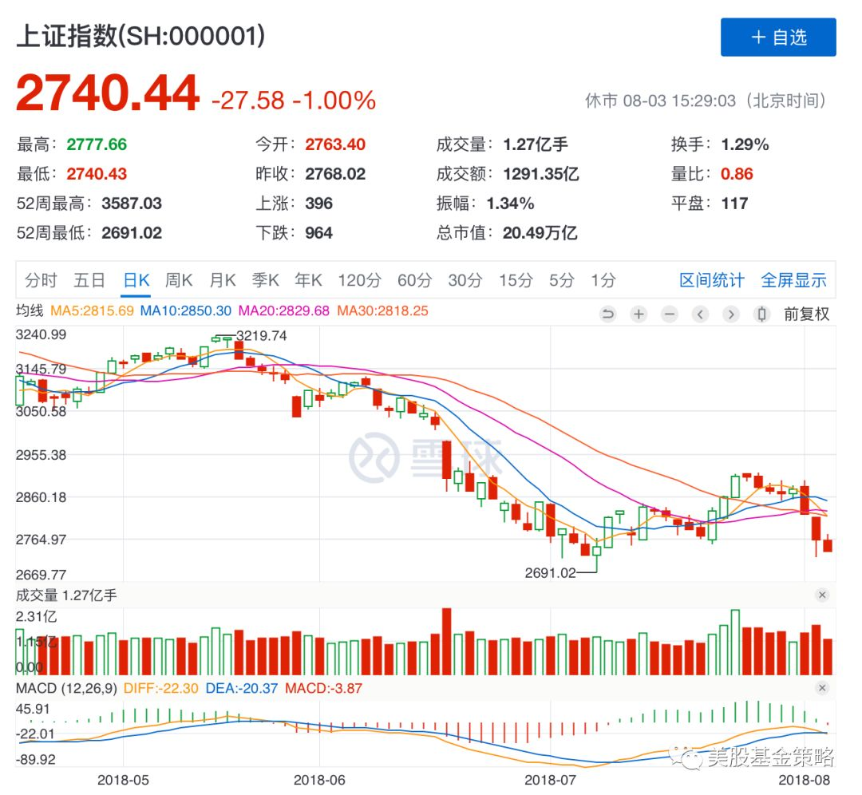This screenshot has height=795, width=862.
Task: Click the 昨收 value 2768.02
Action: click(335, 174)
